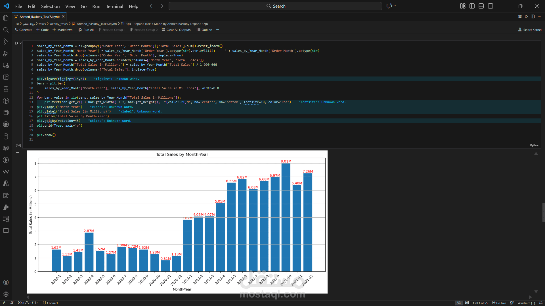Open the Extensions view
Screen dimensions: 545x306
pyautogui.click(x=6, y=77)
